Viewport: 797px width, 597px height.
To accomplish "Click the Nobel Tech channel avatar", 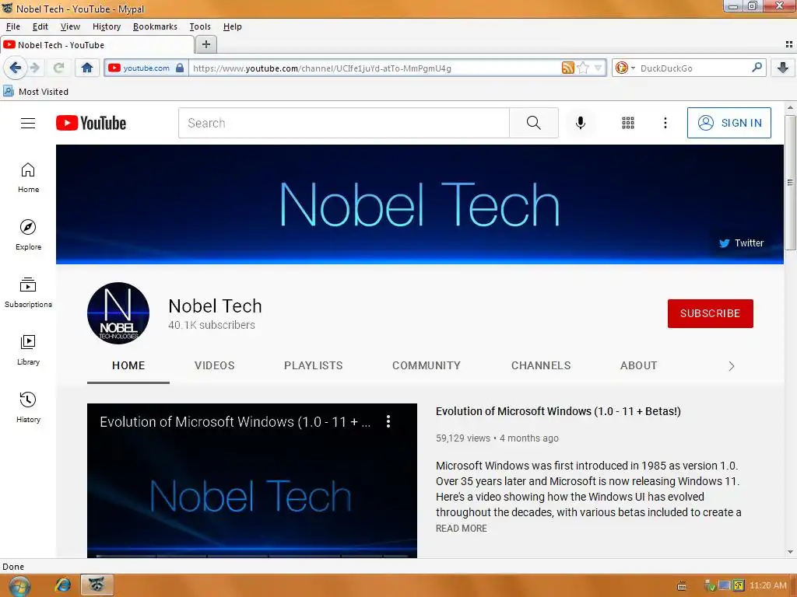I will [118, 313].
